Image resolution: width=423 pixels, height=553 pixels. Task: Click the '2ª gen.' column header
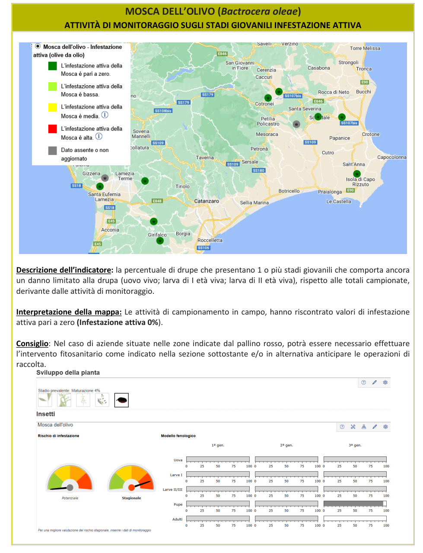tap(286, 445)
